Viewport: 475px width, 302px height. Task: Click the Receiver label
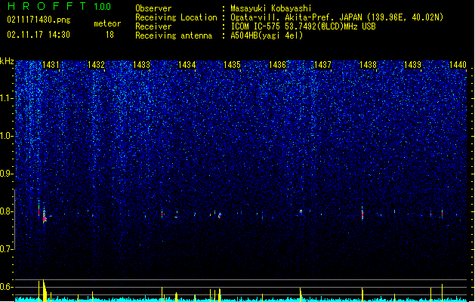[153, 26]
